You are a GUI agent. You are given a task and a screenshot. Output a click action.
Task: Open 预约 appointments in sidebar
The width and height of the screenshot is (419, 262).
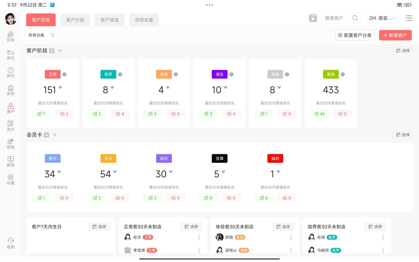10,72
